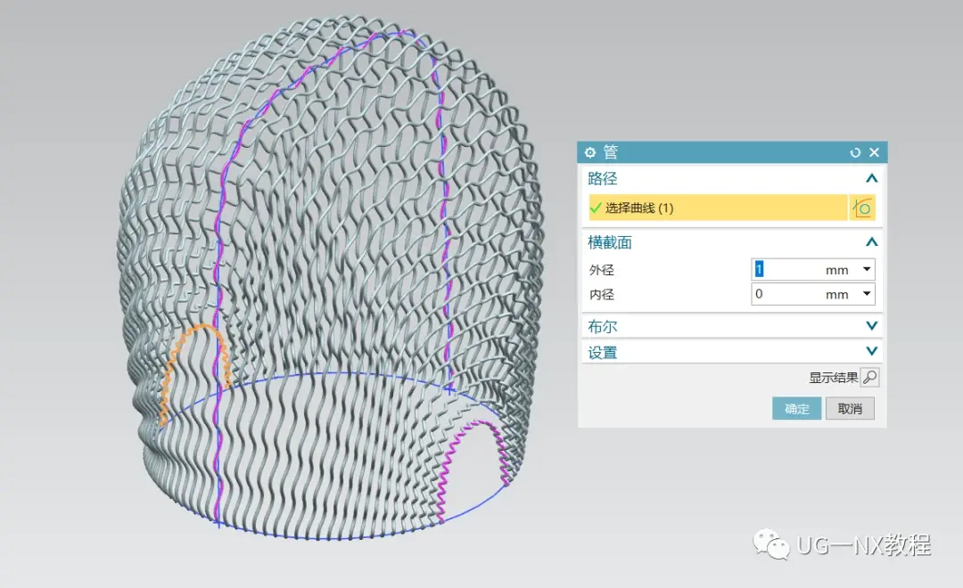Click the gear settings icon in 管 dialog
Screen dimensions: 963x588
click(x=590, y=152)
